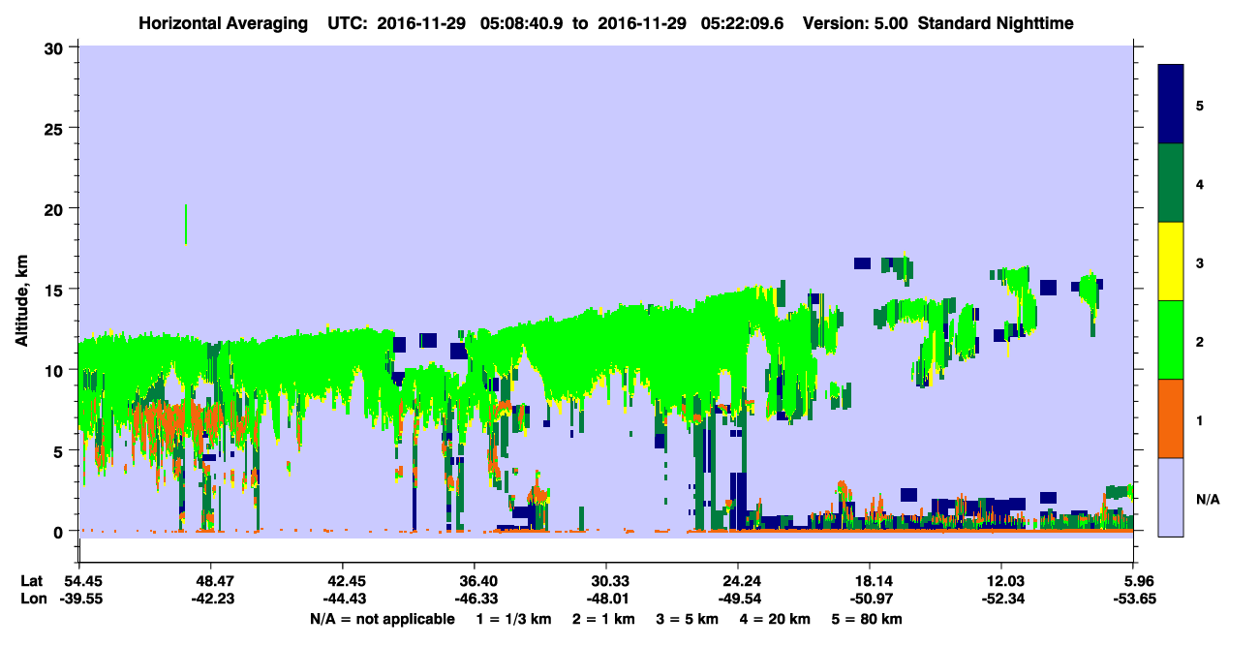Image resolution: width=1259 pixels, height=646 pixels.
Task: Click longitude value -53.65
Action: [1133, 599]
